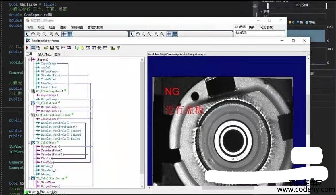336x195 pixels.
Task: Select the strCmd input in the tree
Action: (46, 67)
